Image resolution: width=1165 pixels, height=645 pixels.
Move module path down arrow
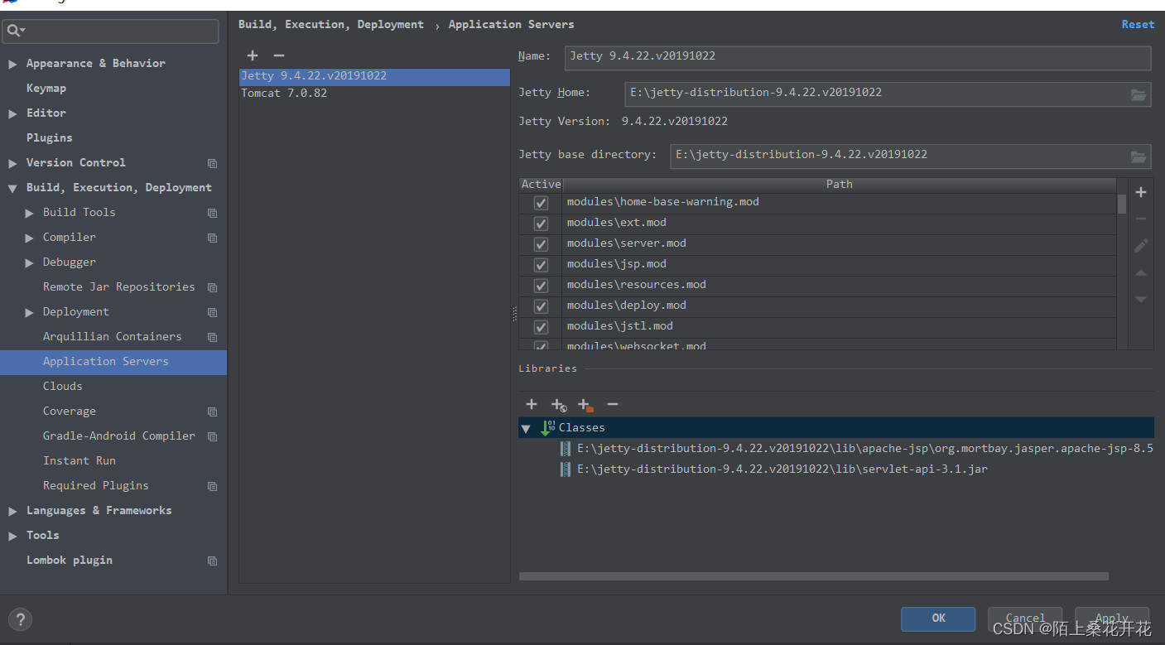click(1141, 299)
